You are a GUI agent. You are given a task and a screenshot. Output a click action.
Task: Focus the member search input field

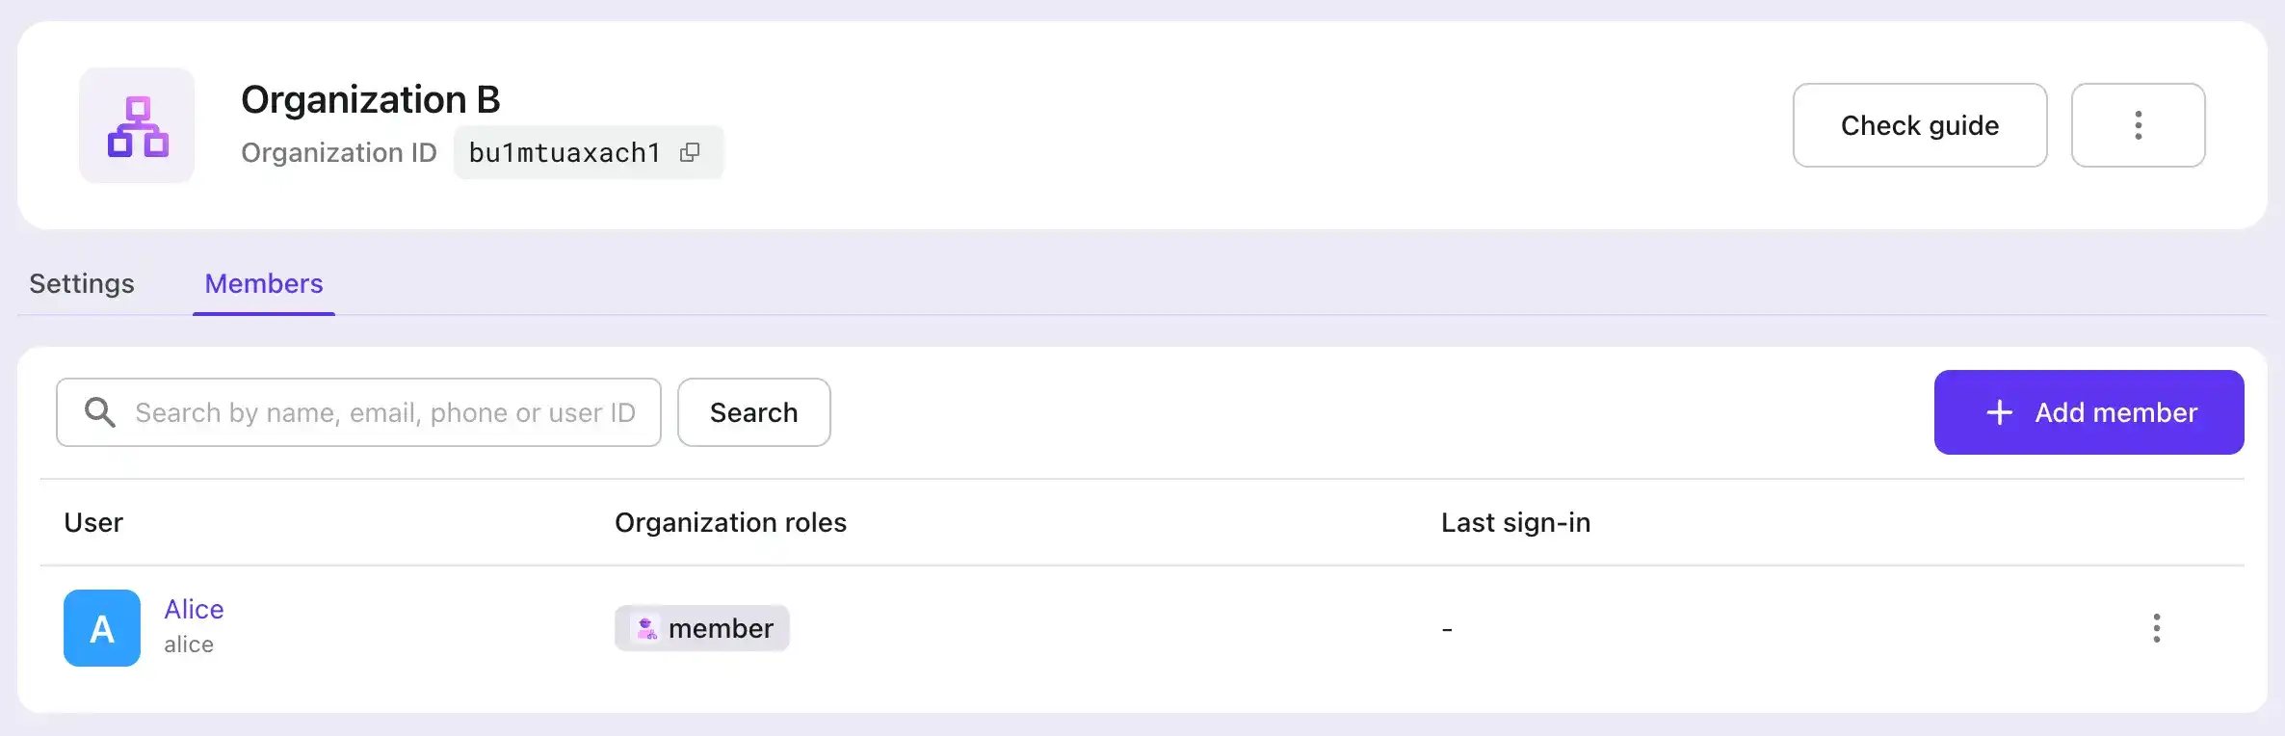(385, 412)
